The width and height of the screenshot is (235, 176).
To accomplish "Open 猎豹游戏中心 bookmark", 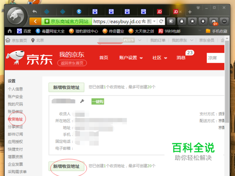I will (84, 31).
